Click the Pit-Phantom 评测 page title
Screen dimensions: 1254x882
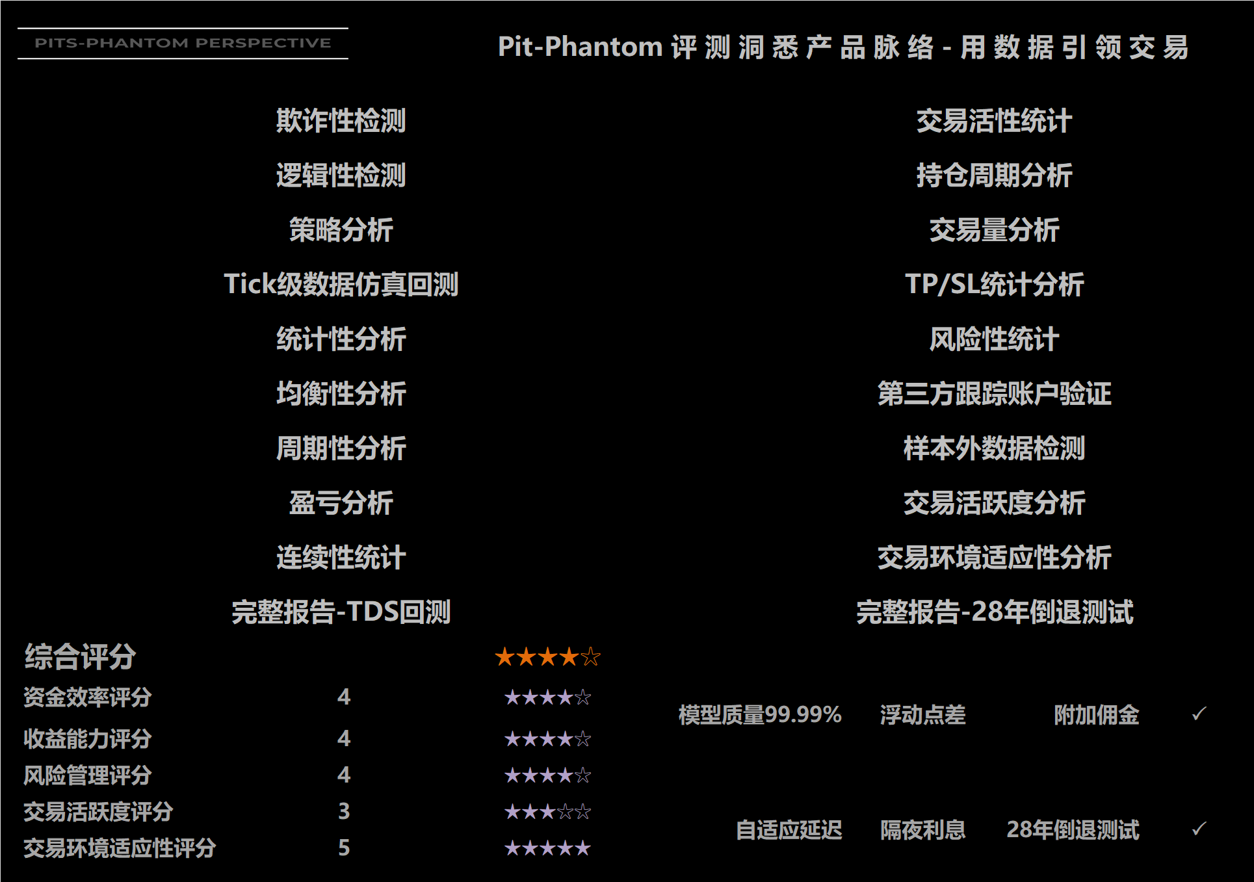coord(843,47)
